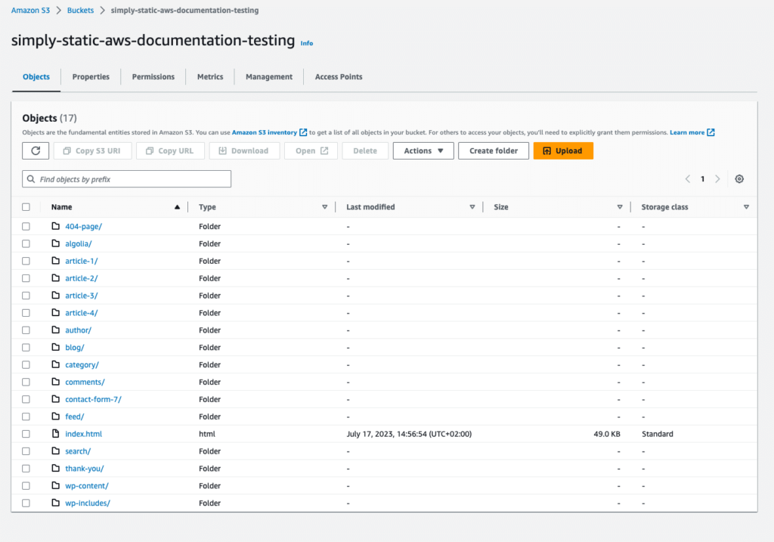
Task: Open Amazon S3 breadcrumb link
Action: (x=30, y=11)
